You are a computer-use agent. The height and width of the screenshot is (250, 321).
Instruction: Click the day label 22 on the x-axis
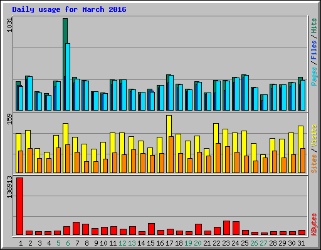[x=216, y=243]
